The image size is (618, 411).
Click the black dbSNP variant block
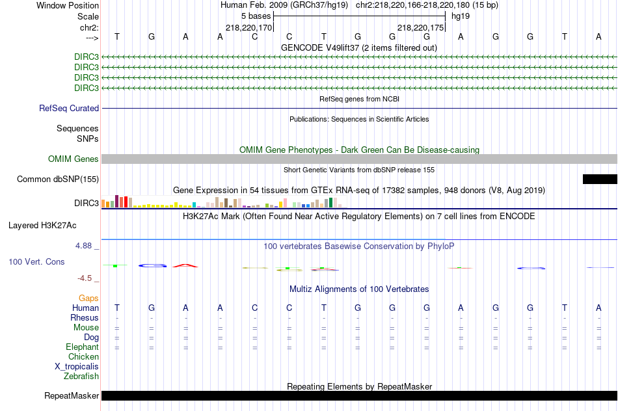(600, 179)
